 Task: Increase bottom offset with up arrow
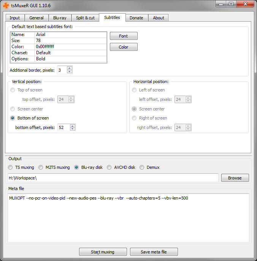click(72, 126)
